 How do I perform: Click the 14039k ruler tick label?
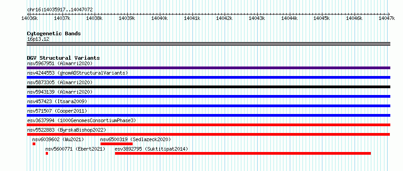click(127, 18)
